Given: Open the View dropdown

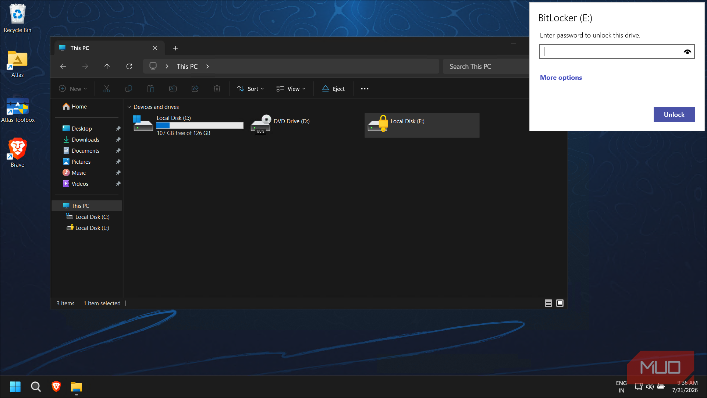Looking at the screenshot, I should pos(291,89).
